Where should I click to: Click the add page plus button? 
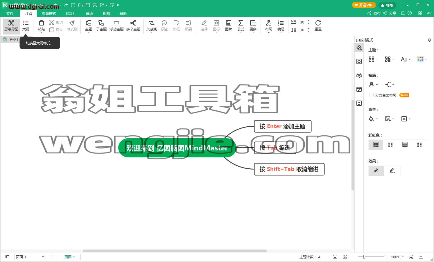tap(52, 257)
